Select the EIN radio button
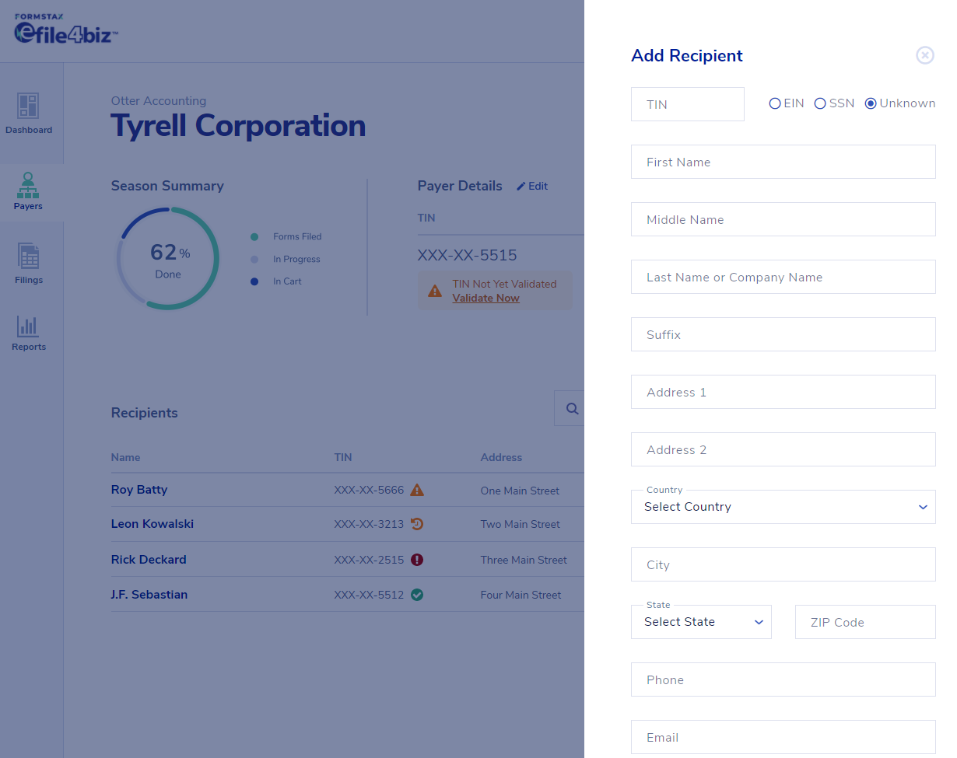This screenshot has width=957, height=758. click(775, 103)
